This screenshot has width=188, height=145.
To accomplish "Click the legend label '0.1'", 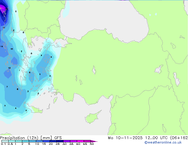I will click(3, 144).
